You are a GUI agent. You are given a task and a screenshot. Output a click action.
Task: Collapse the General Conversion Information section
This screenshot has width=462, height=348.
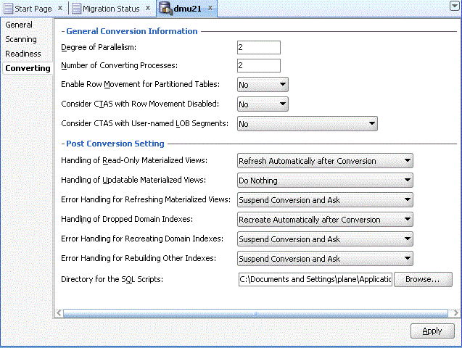(63, 31)
